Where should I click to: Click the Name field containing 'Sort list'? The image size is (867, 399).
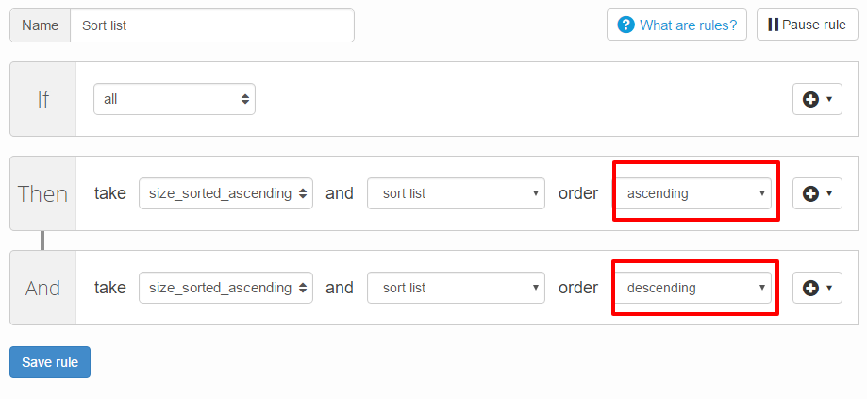[211, 25]
